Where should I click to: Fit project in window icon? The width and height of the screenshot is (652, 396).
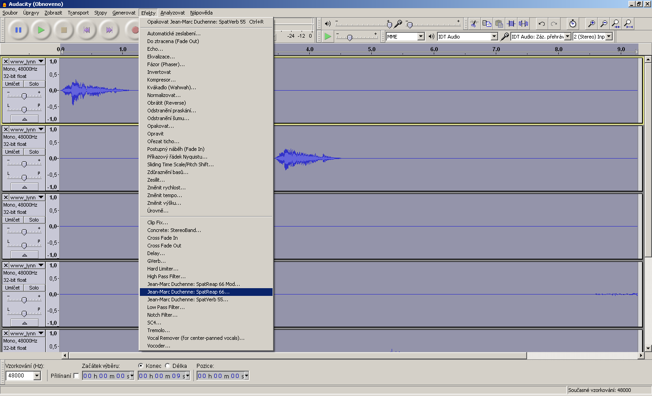coord(628,24)
